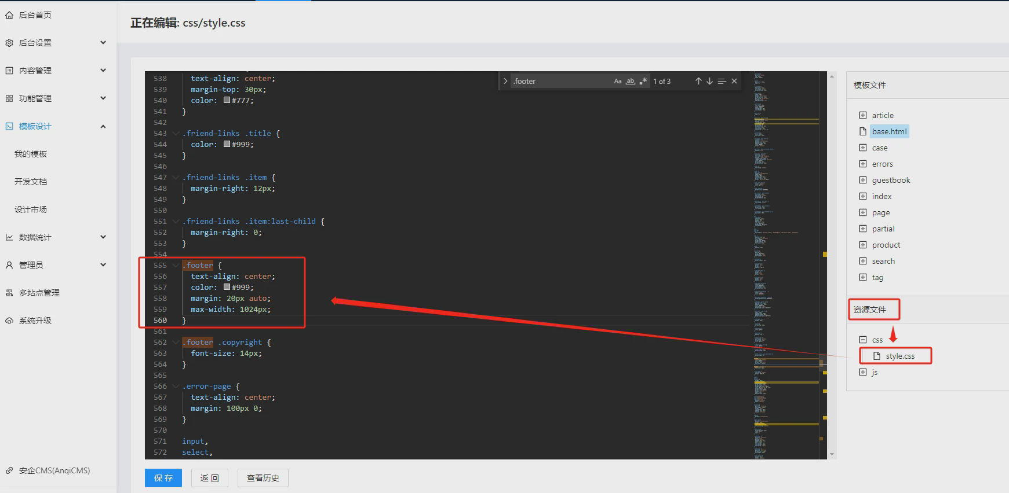Go to next match in find widget

click(709, 81)
